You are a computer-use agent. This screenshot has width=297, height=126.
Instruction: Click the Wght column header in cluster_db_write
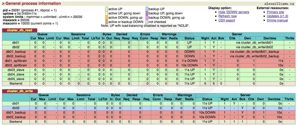[224, 99]
